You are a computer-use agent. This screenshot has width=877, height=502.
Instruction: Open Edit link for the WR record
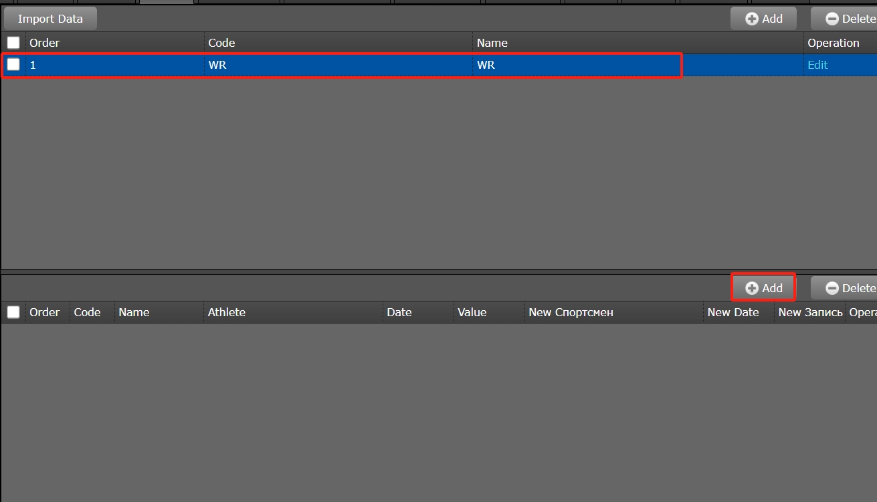point(817,65)
